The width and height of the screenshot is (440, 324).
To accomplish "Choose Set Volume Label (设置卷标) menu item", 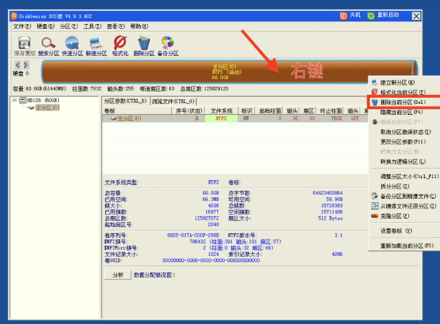I will click(404, 230).
